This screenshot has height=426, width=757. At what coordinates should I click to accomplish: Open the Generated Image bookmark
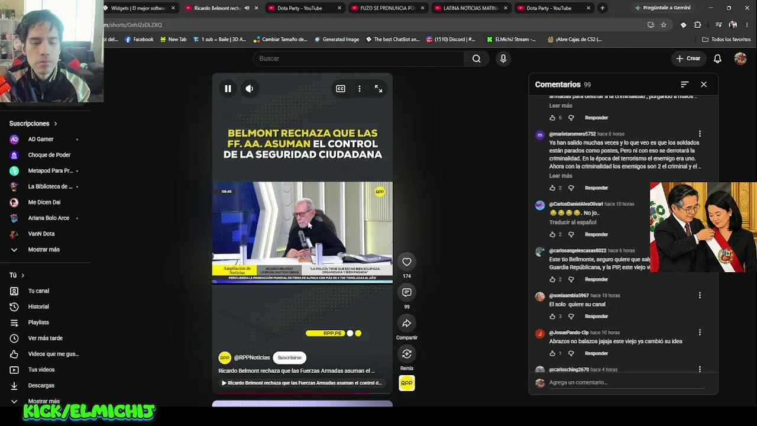(337, 40)
